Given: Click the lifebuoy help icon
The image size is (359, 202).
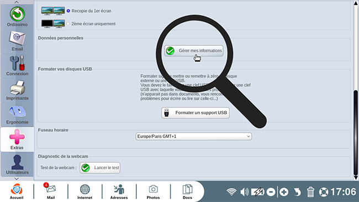Looking at the screenshot, I should [324, 192].
